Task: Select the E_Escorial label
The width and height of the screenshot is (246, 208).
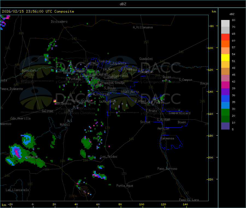Action: [101, 94]
